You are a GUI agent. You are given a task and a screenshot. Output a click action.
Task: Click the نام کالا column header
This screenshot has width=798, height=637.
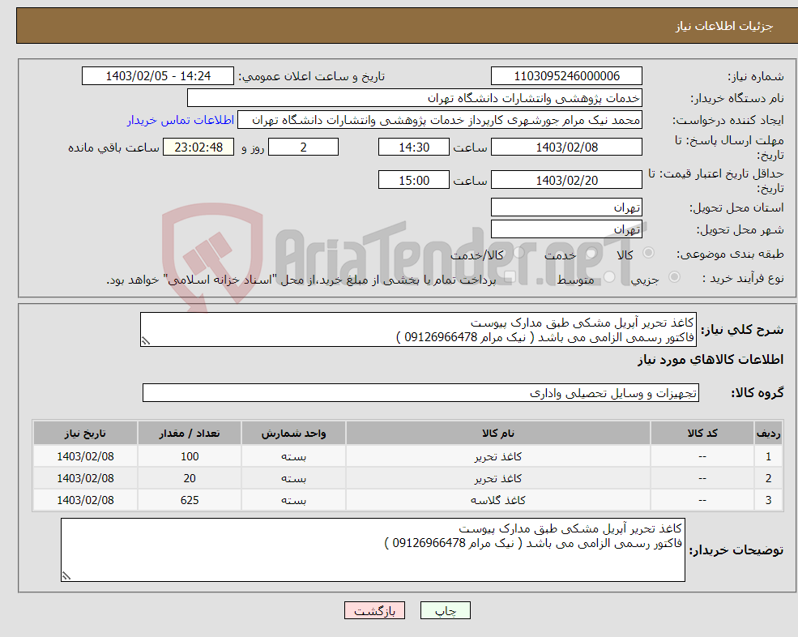point(498,434)
